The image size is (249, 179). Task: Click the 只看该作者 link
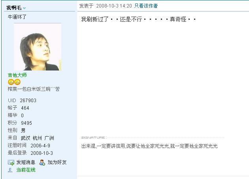click(146, 6)
